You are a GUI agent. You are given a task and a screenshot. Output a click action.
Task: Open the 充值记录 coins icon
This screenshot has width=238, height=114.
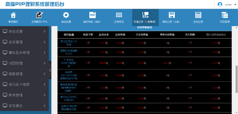click(x=145, y=15)
